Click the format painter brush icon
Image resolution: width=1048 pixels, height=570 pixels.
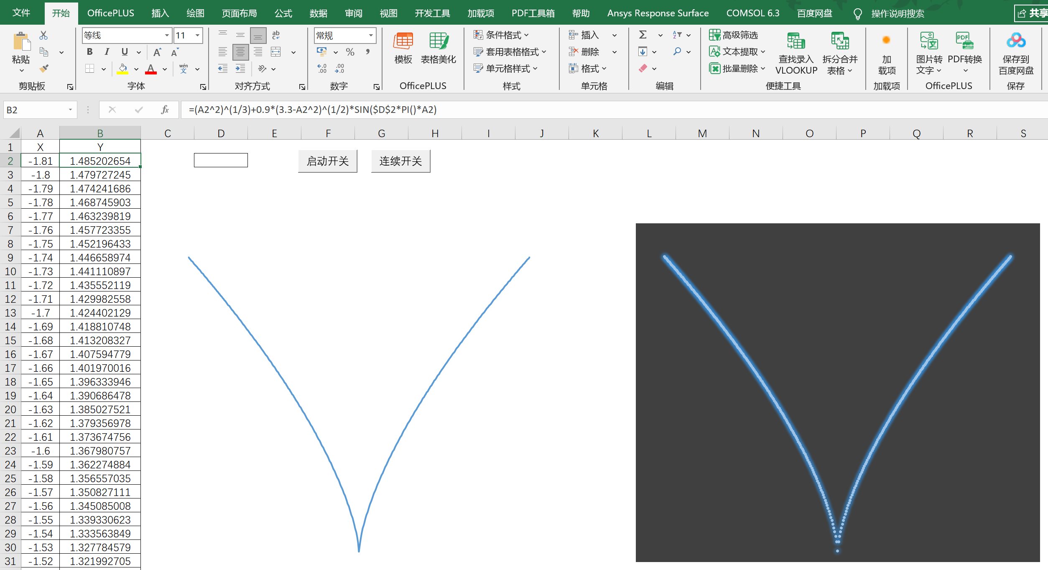(44, 68)
